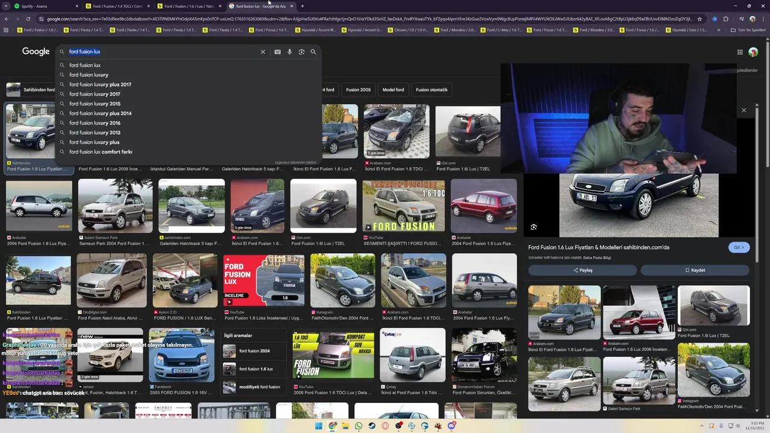
Task: Report inappropriate predictions link under suggestions
Action: coord(295,162)
